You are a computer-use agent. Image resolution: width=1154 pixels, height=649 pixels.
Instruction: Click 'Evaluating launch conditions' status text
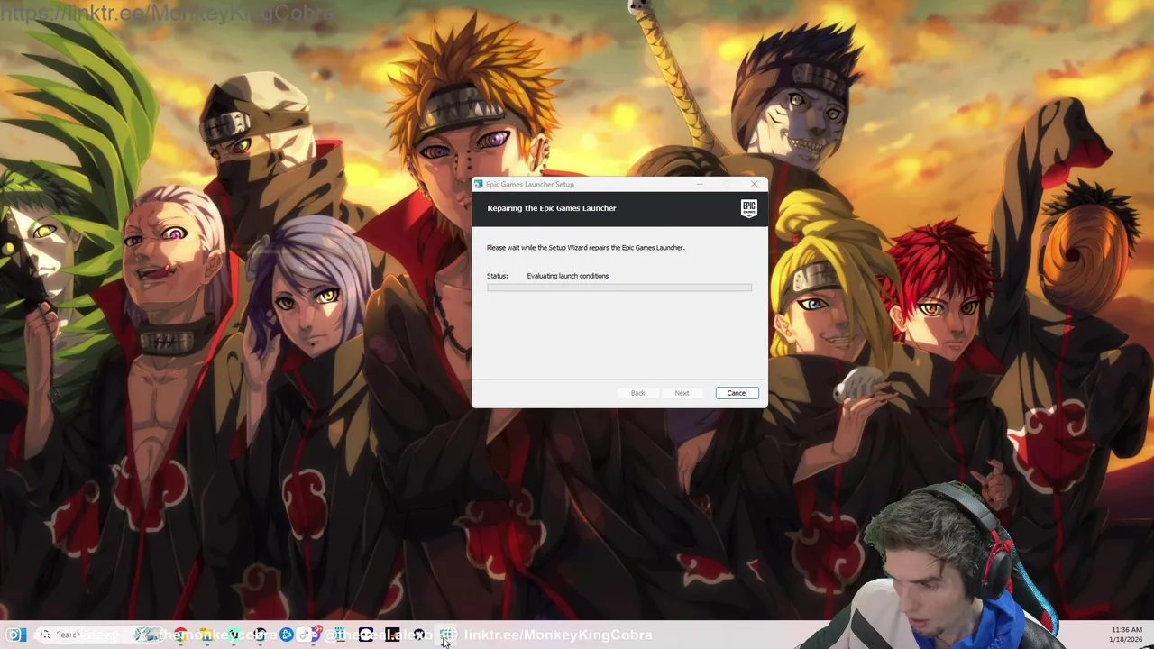click(x=568, y=276)
